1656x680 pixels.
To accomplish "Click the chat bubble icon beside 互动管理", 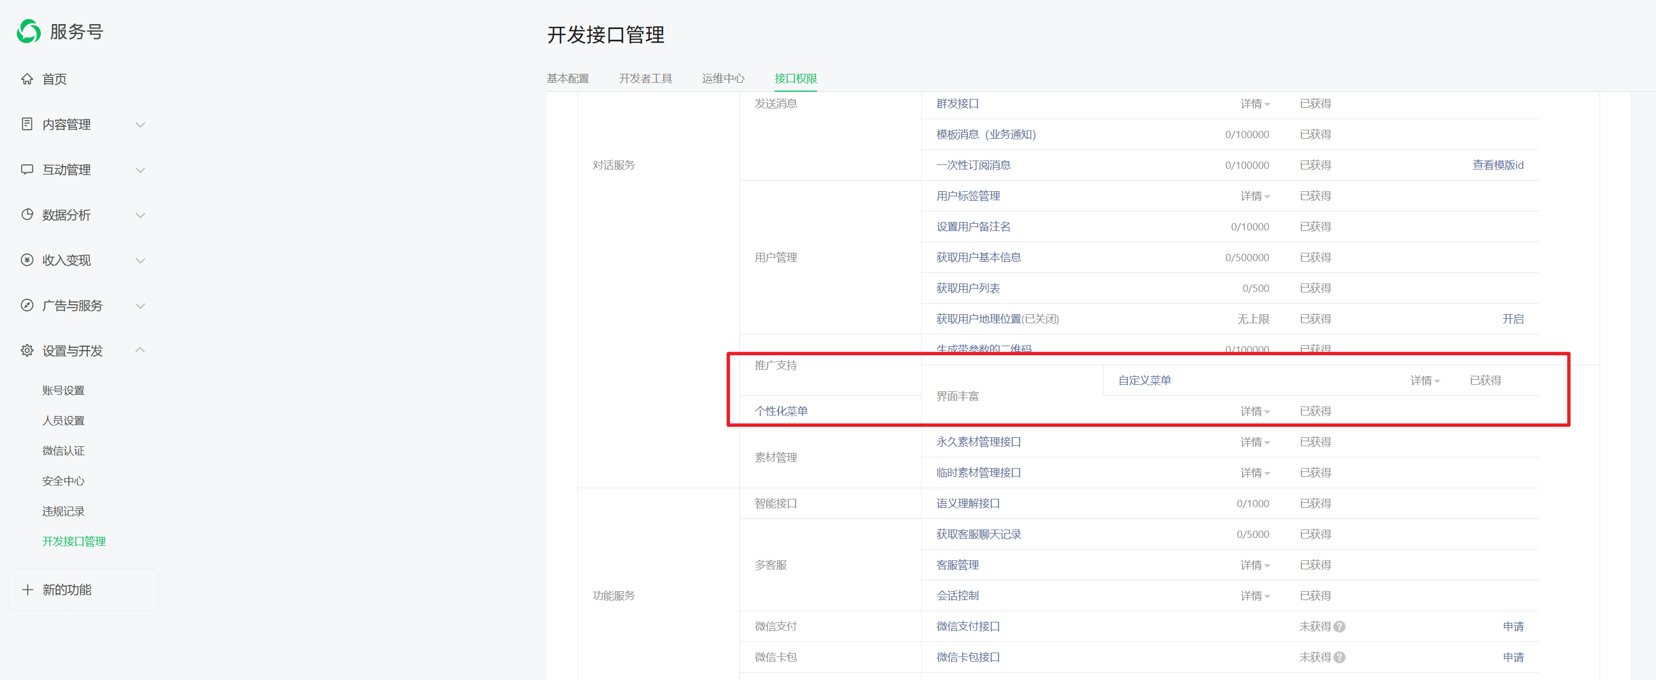I will (x=27, y=169).
